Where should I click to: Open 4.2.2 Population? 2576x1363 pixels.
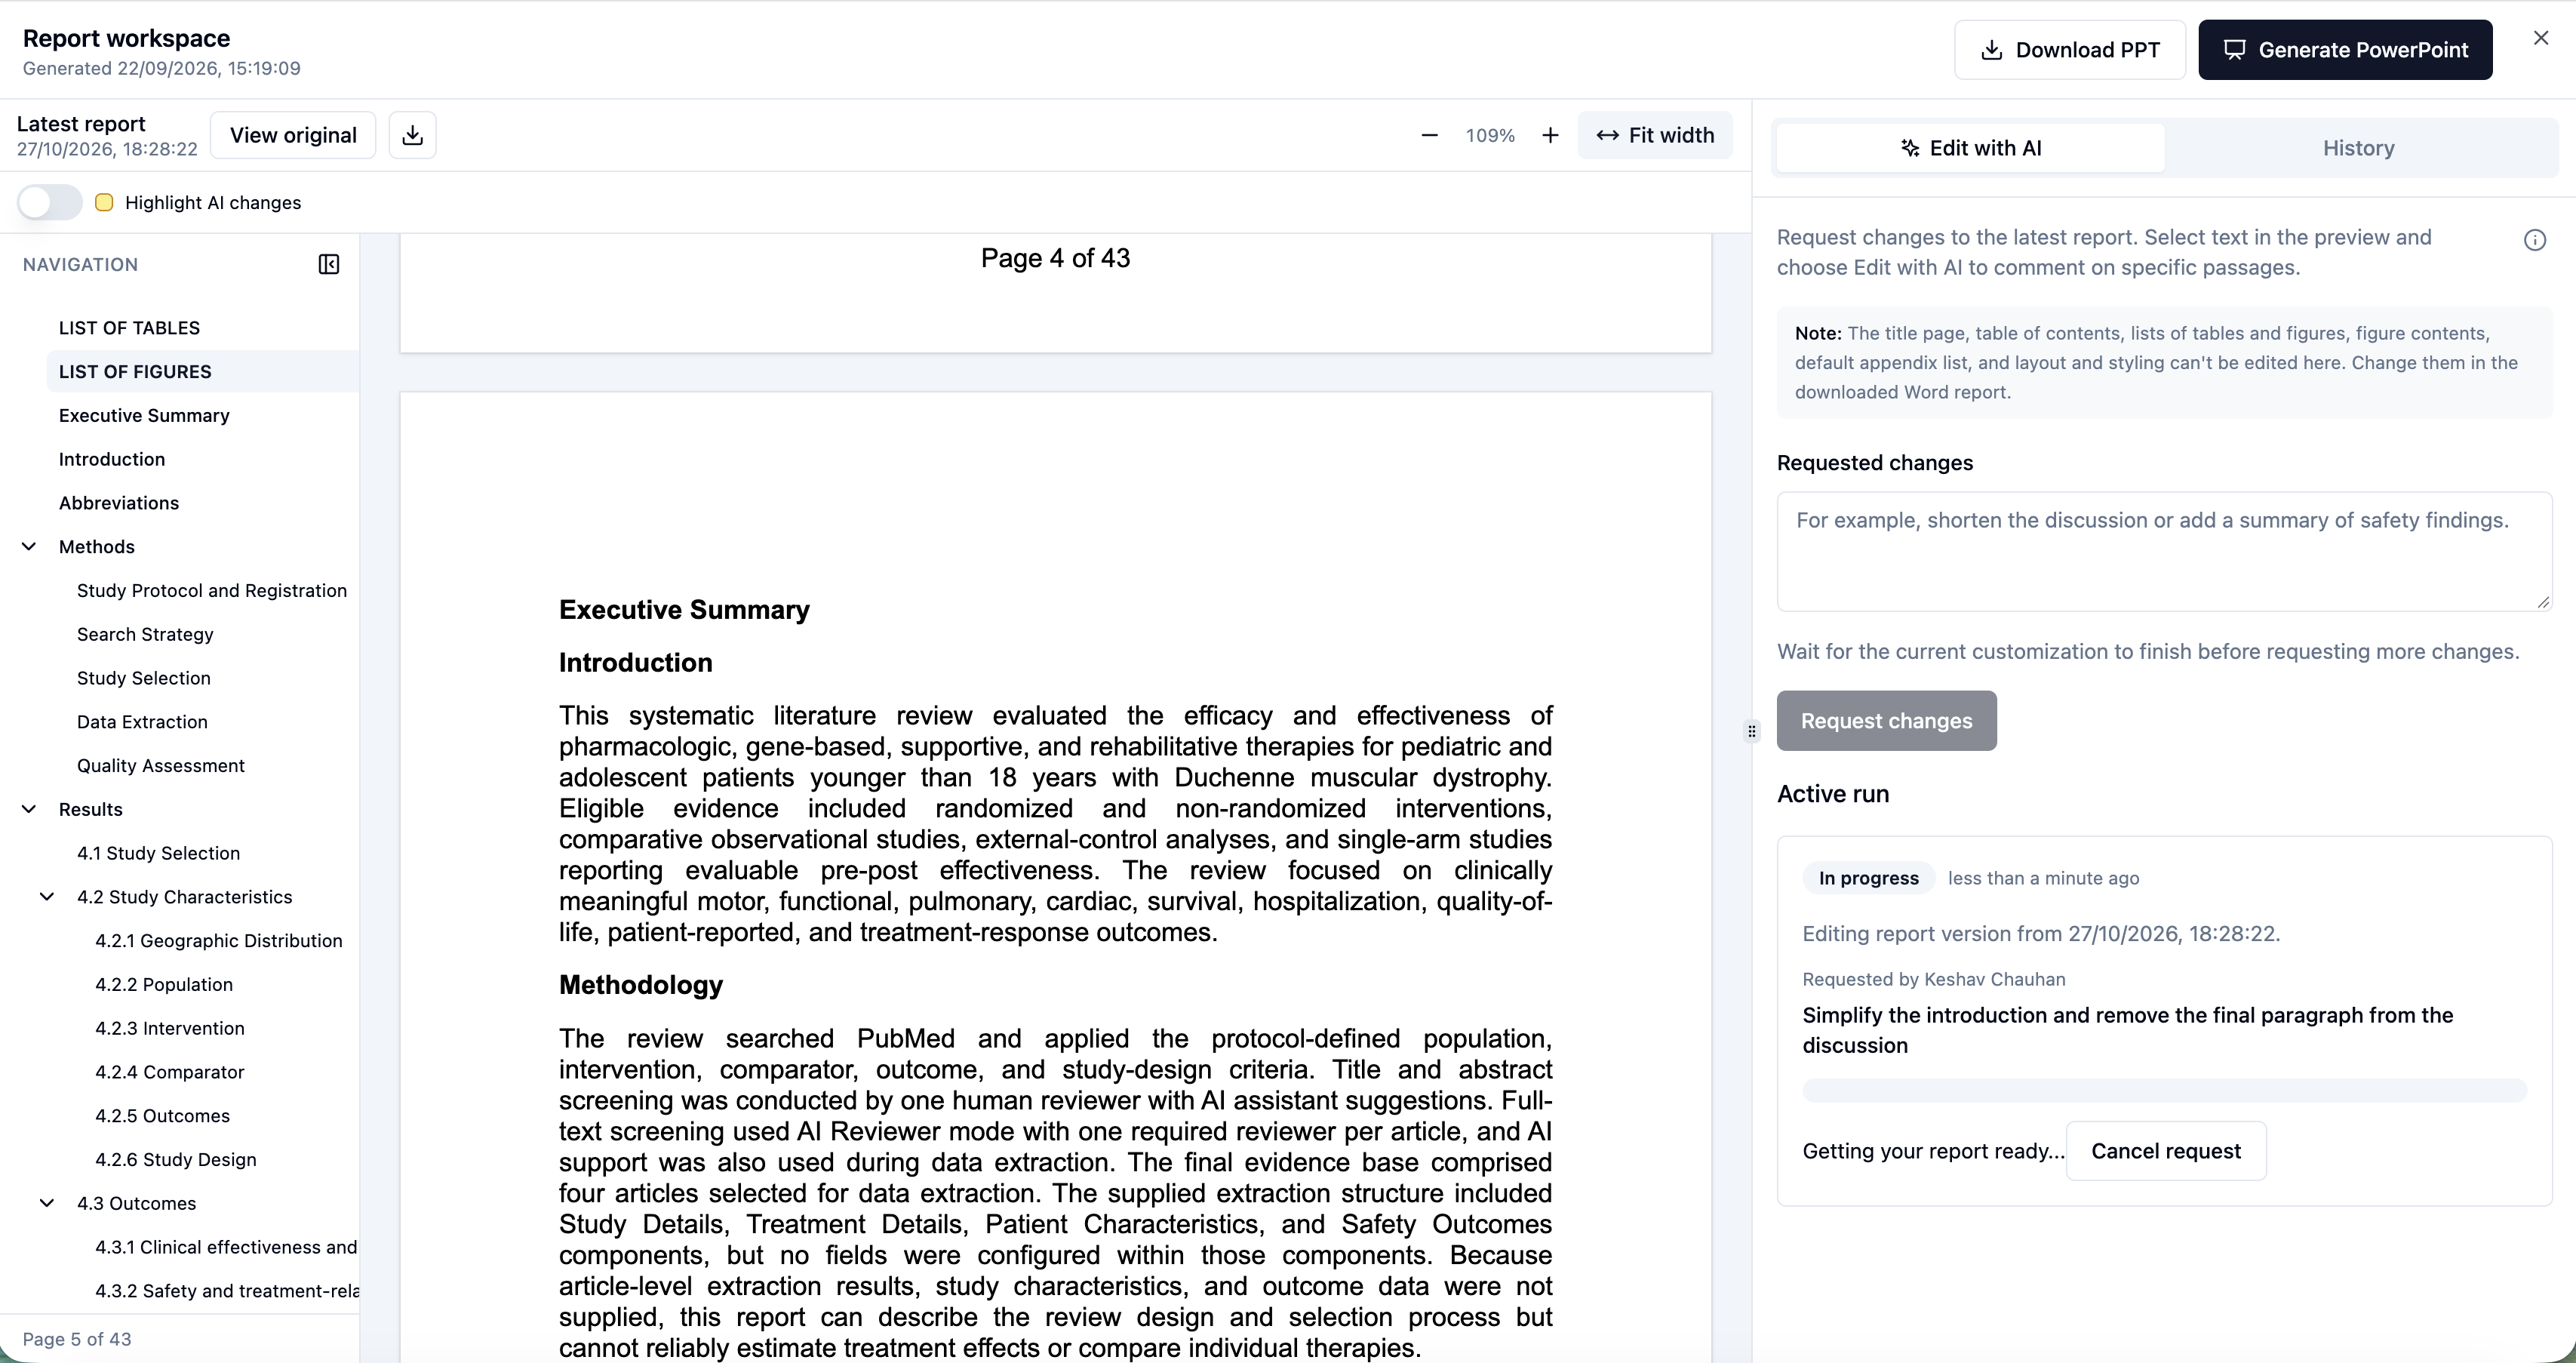164,985
